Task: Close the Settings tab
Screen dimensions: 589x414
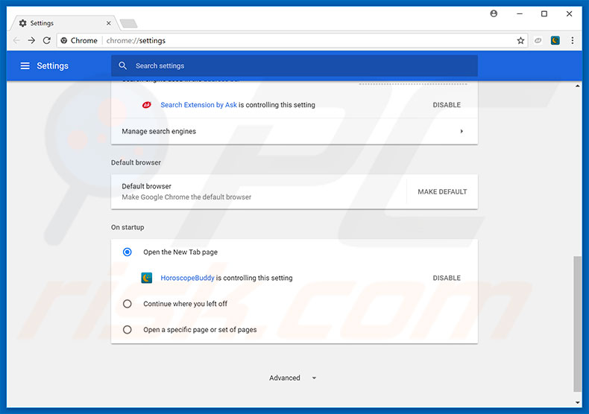Action: [109, 23]
